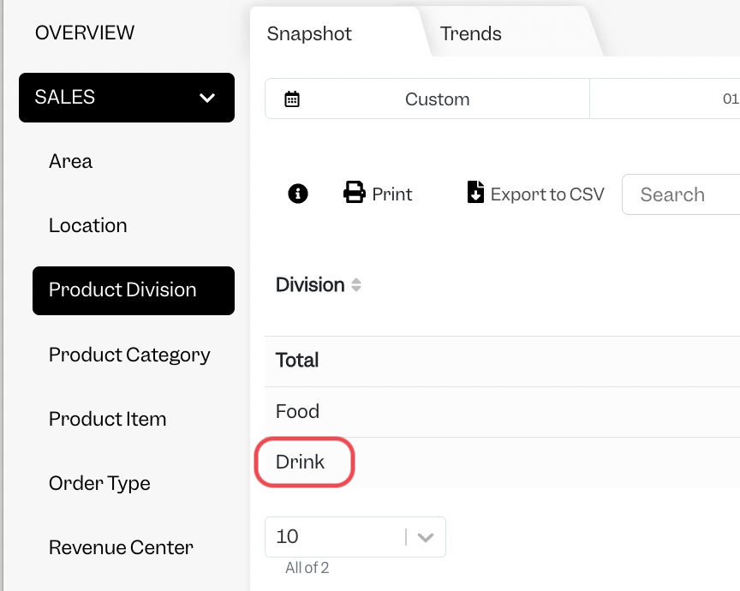
Task: Open the Revenue Center report
Action: coord(122,547)
